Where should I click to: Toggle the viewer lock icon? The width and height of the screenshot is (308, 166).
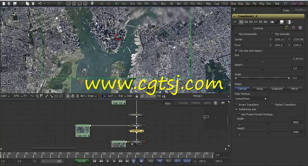point(137,96)
